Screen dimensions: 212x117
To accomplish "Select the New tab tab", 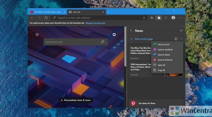I will click(86, 12).
